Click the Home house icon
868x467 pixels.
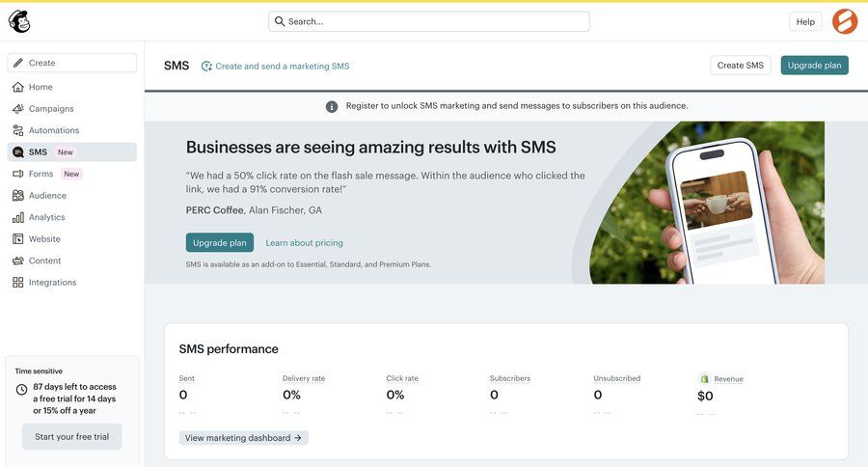18,87
